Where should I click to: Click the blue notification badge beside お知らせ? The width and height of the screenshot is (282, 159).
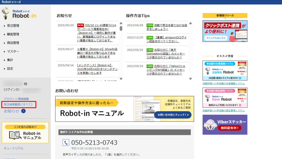(23, 111)
